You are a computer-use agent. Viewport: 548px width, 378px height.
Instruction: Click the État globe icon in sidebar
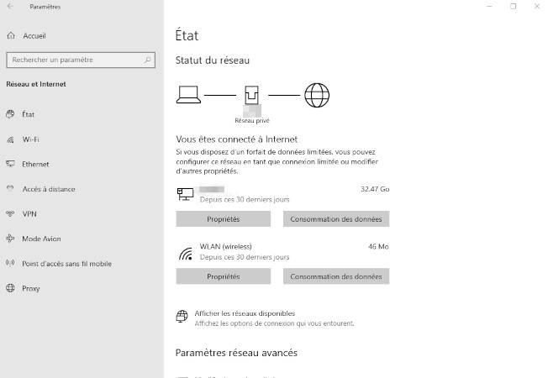click(x=10, y=114)
